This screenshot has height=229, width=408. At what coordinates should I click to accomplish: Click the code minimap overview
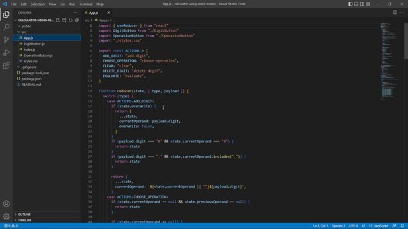pyautogui.click(x=390, y=61)
